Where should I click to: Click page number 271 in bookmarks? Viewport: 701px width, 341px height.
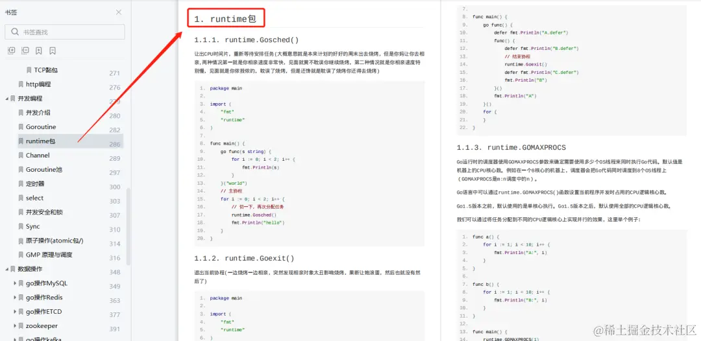tap(115, 74)
